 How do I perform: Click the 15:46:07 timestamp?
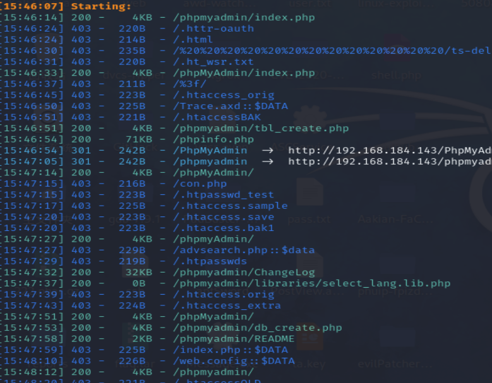[x=33, y=6]
